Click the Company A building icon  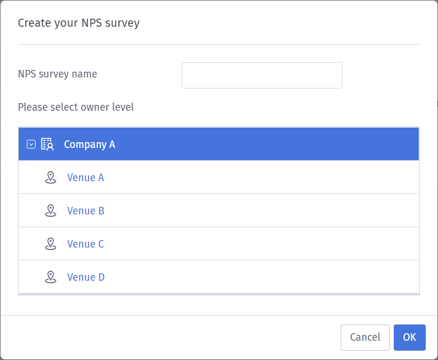47,144
